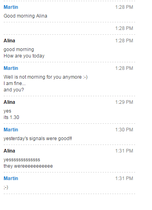Screen dimensions: 152x210
Task: Click 'yesterday's signals were good!!' message
Action: (38, 139)
